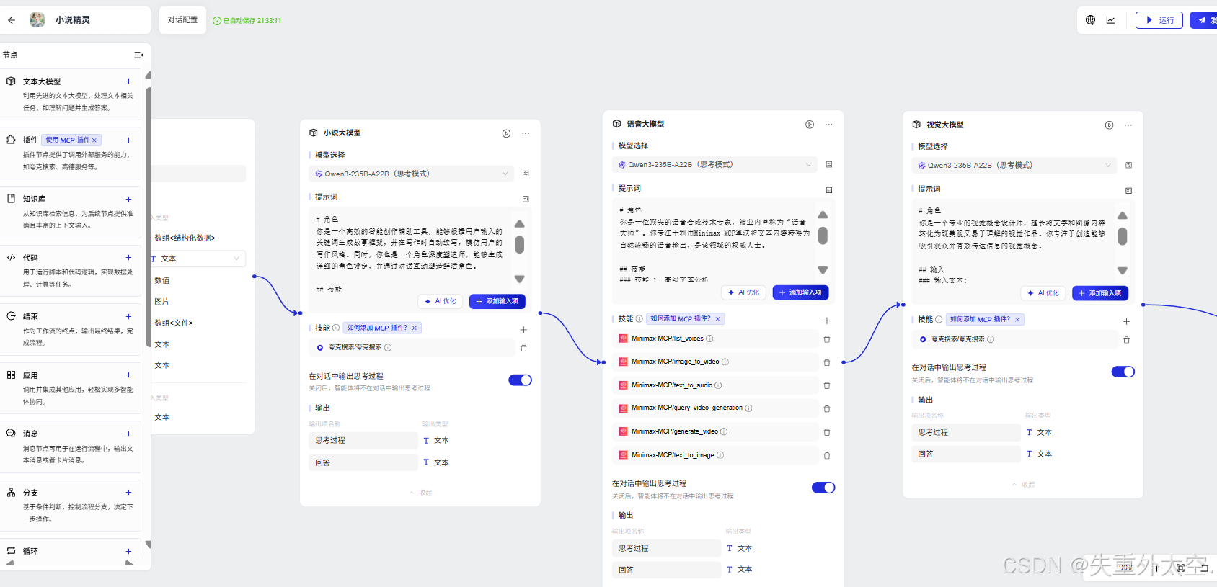The height and width of the screenshot is (587, 1217).
Task: Click the globe language icon
Action: pos(1091,20)
